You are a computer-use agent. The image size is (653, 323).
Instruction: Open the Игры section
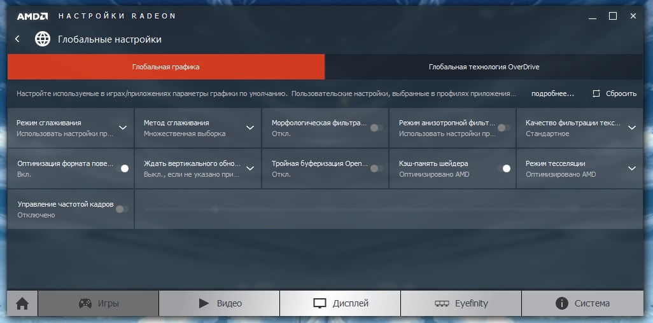pos(98,303)
